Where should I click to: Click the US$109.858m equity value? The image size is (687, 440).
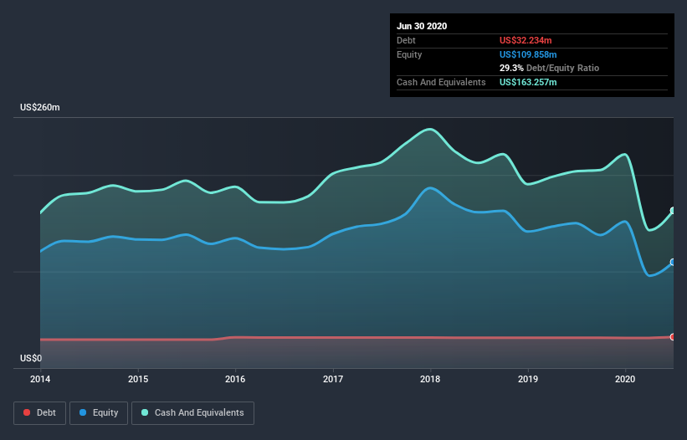tap(528, 54)
